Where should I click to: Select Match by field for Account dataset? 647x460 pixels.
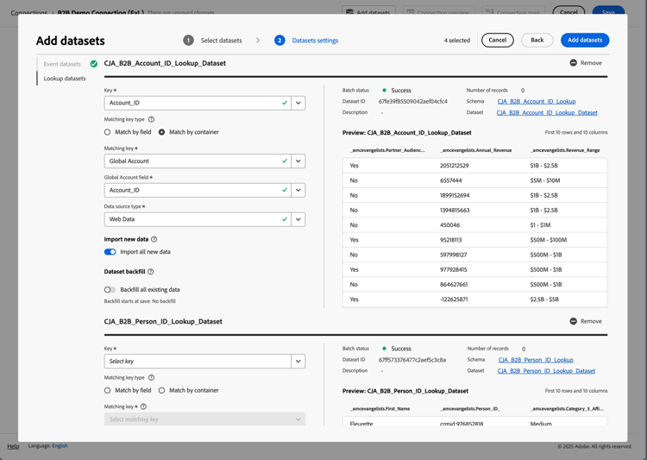(x=108, y=132)
